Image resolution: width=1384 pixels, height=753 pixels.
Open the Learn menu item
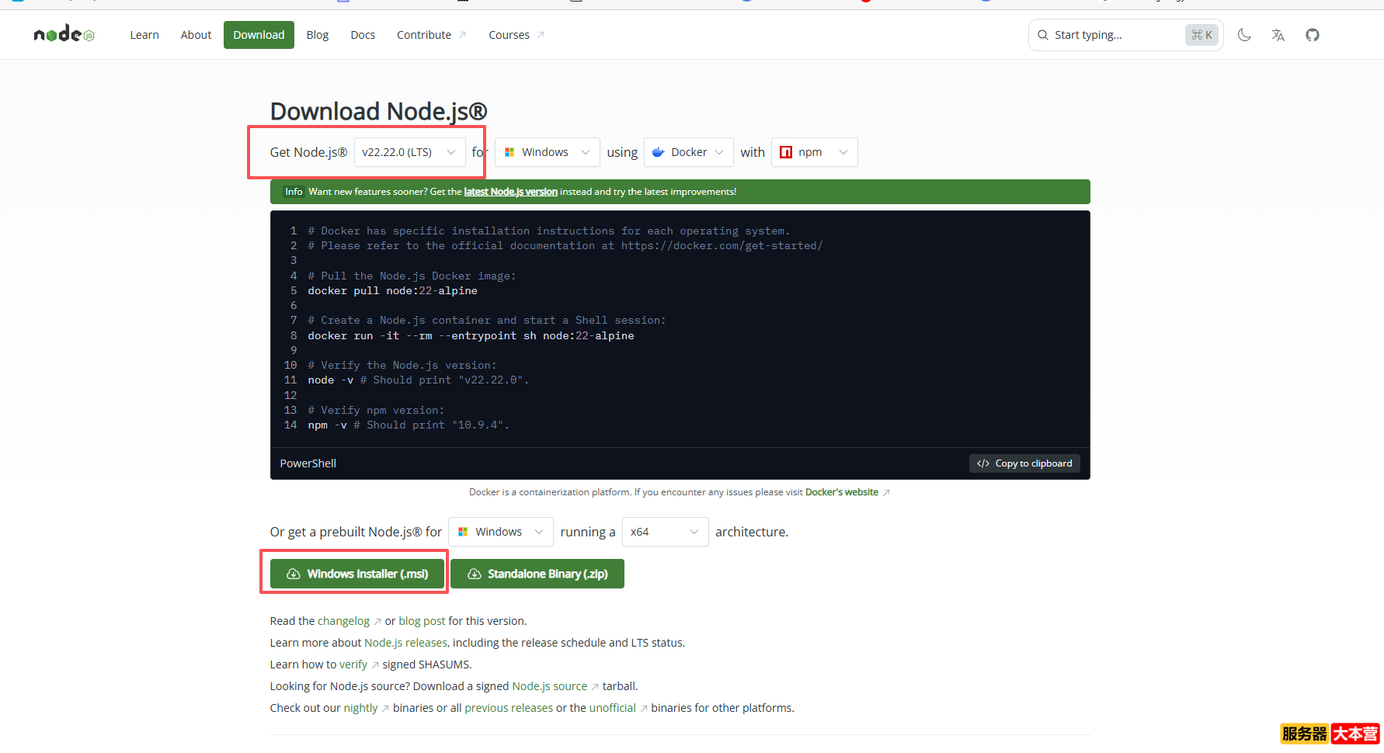(x=144, y=35)
